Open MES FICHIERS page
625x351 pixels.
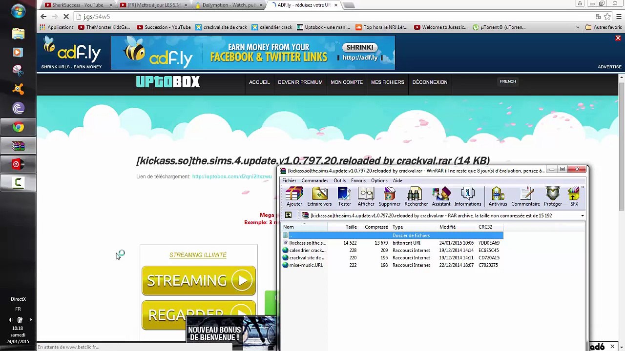(387, 82)
